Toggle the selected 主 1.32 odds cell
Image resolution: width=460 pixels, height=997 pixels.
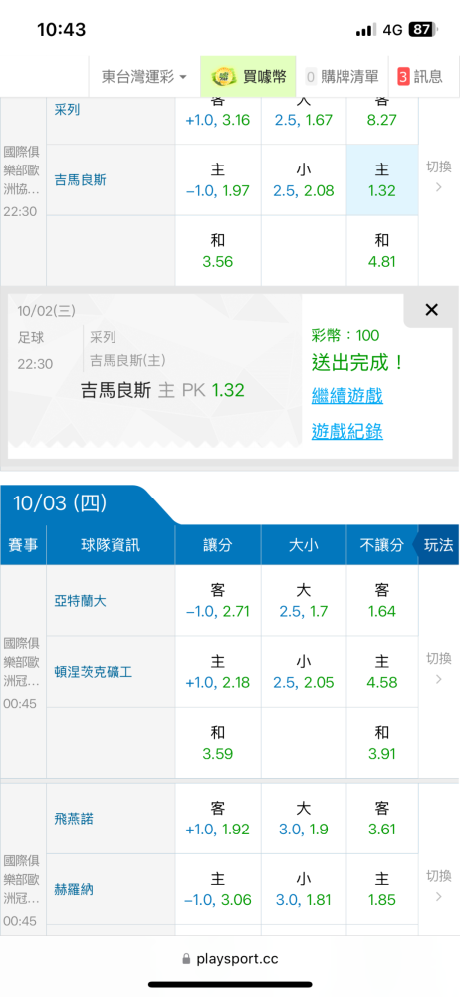[382, 179]
